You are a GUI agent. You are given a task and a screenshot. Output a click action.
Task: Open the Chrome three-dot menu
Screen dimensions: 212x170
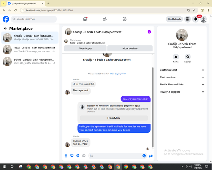click(208, 11)
